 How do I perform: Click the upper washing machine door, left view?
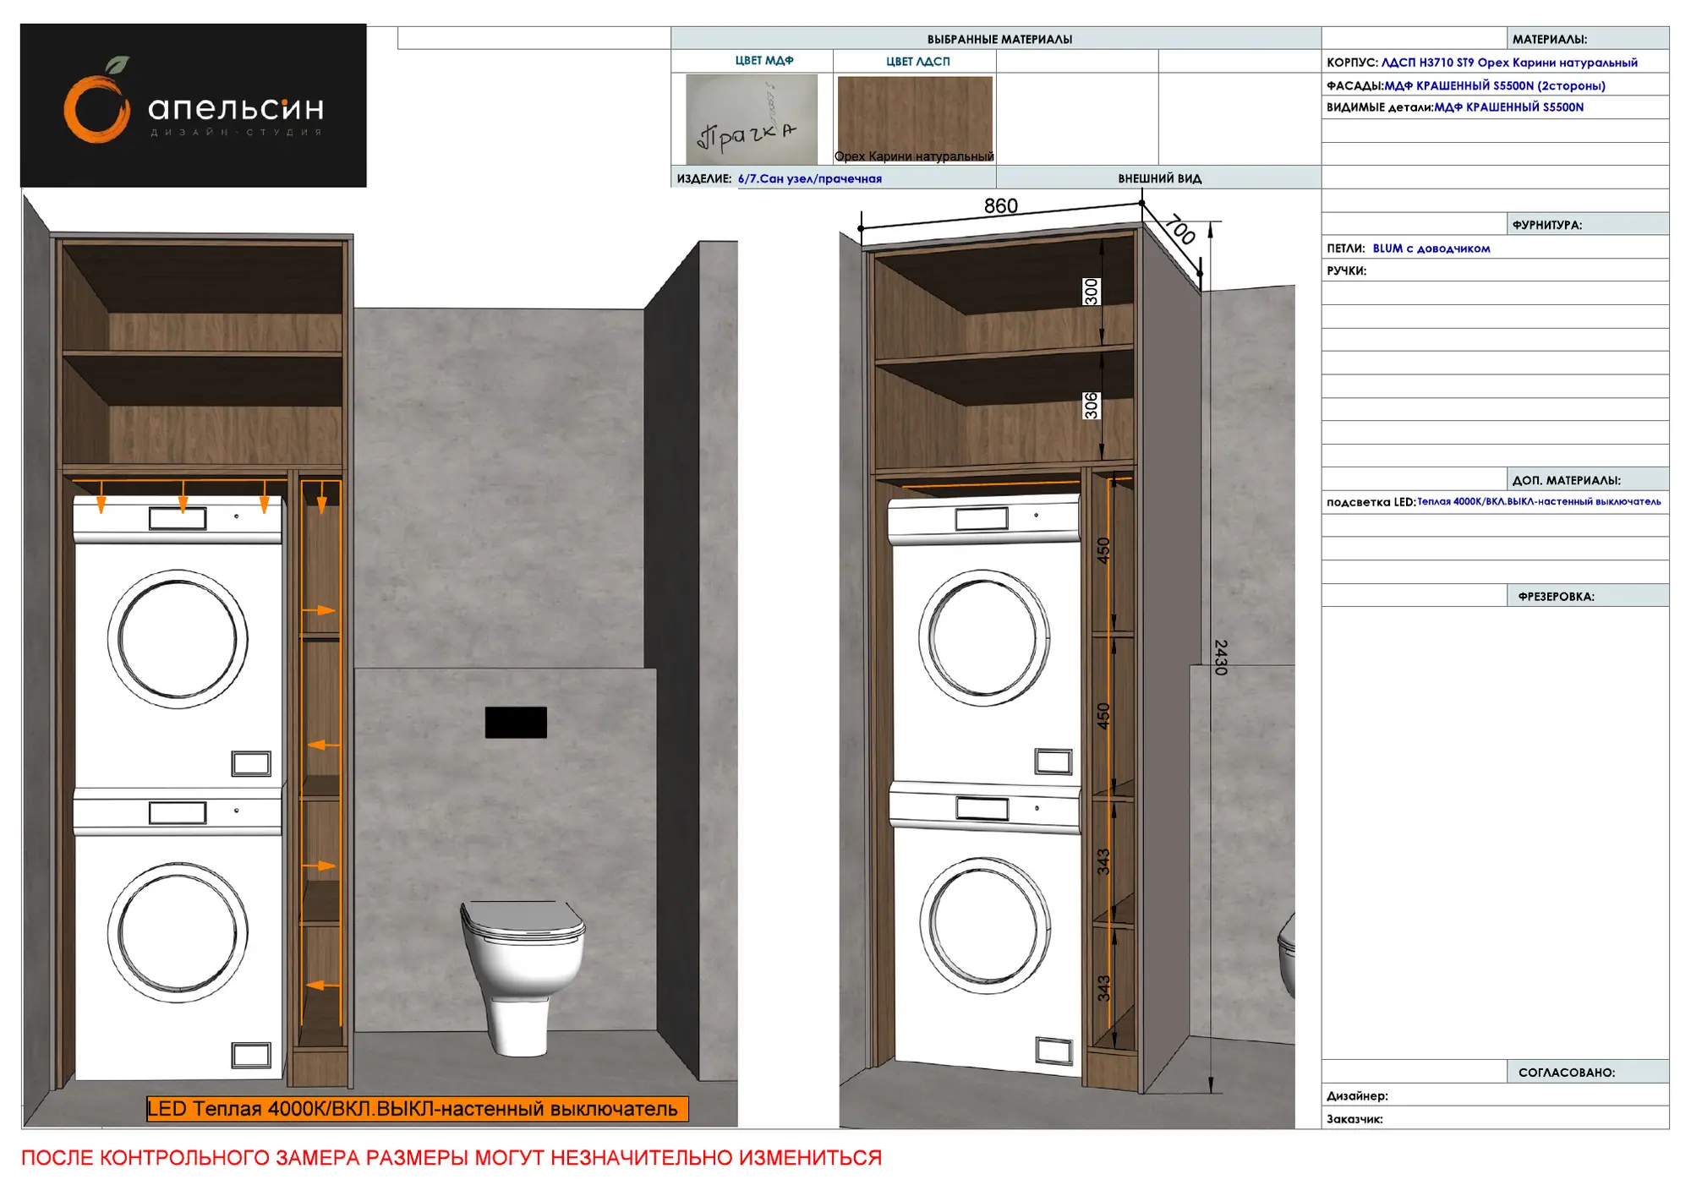(178, 639)
